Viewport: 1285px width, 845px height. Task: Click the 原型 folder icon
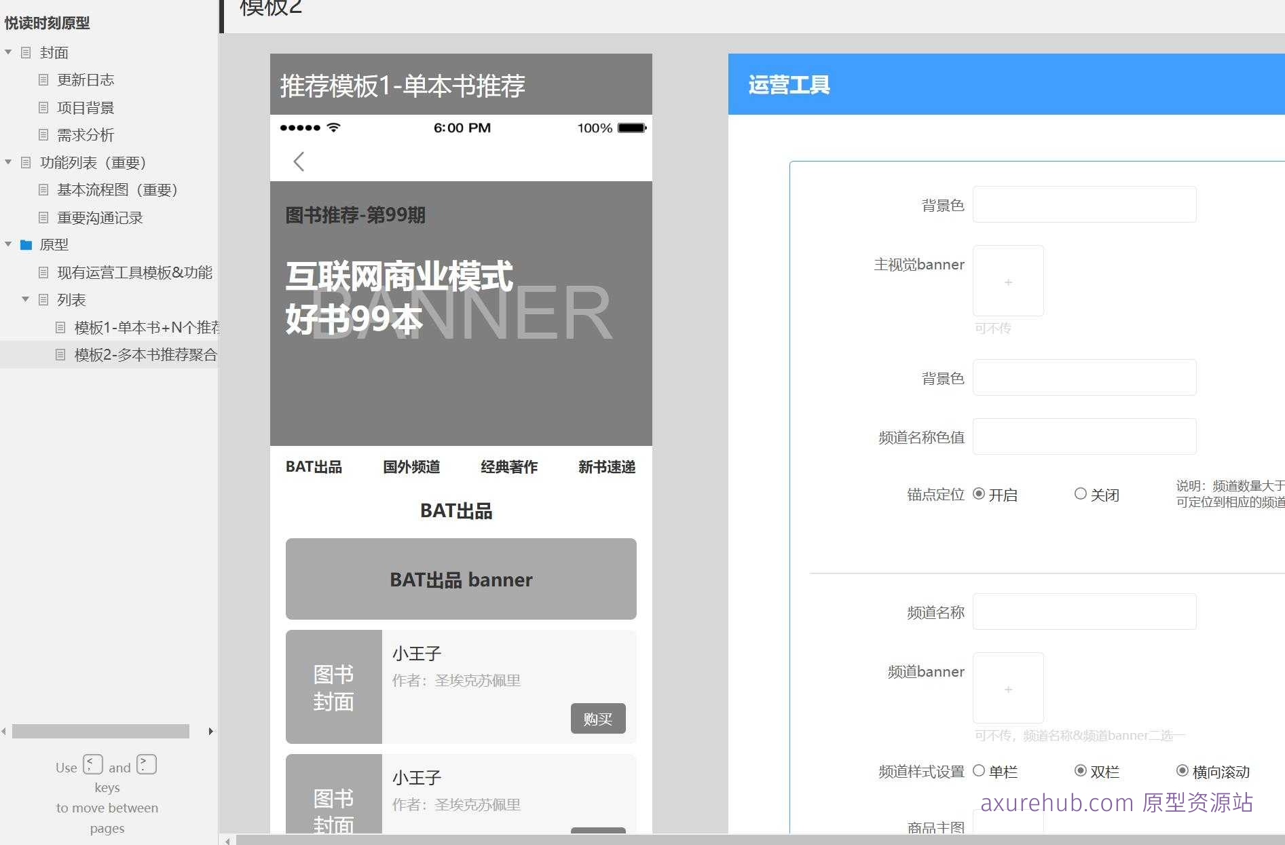[x=26, y=245]
